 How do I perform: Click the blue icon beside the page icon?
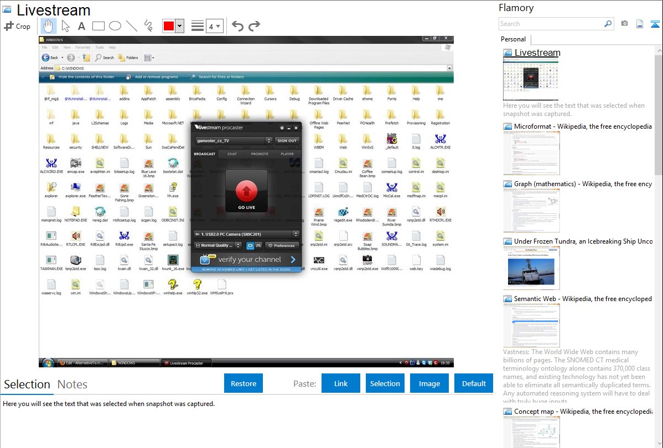(x=655, y=24)
